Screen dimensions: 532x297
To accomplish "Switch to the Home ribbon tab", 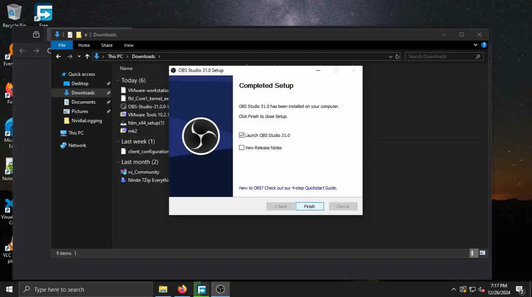I will pos(84,45).
